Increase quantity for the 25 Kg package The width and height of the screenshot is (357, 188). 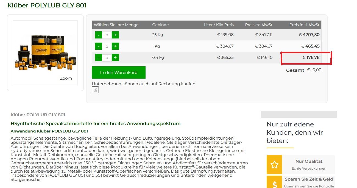tap(115, 35)
